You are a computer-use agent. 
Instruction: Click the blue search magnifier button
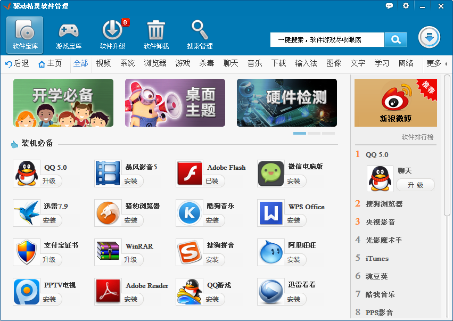(396, 39)
